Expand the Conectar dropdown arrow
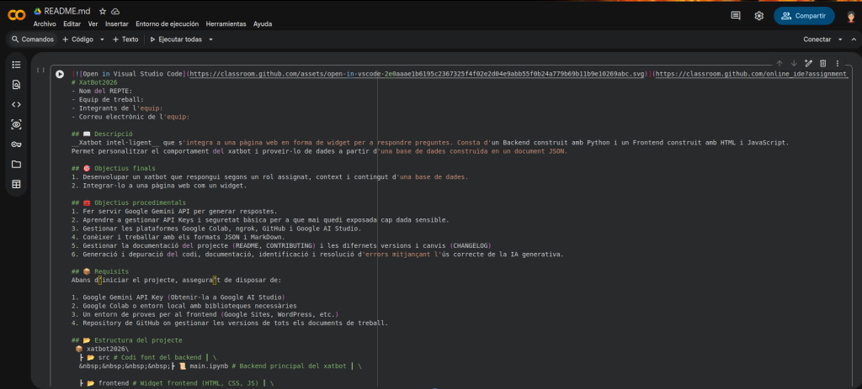The width and height of the screenshot is (862, 389). point(838,39)
